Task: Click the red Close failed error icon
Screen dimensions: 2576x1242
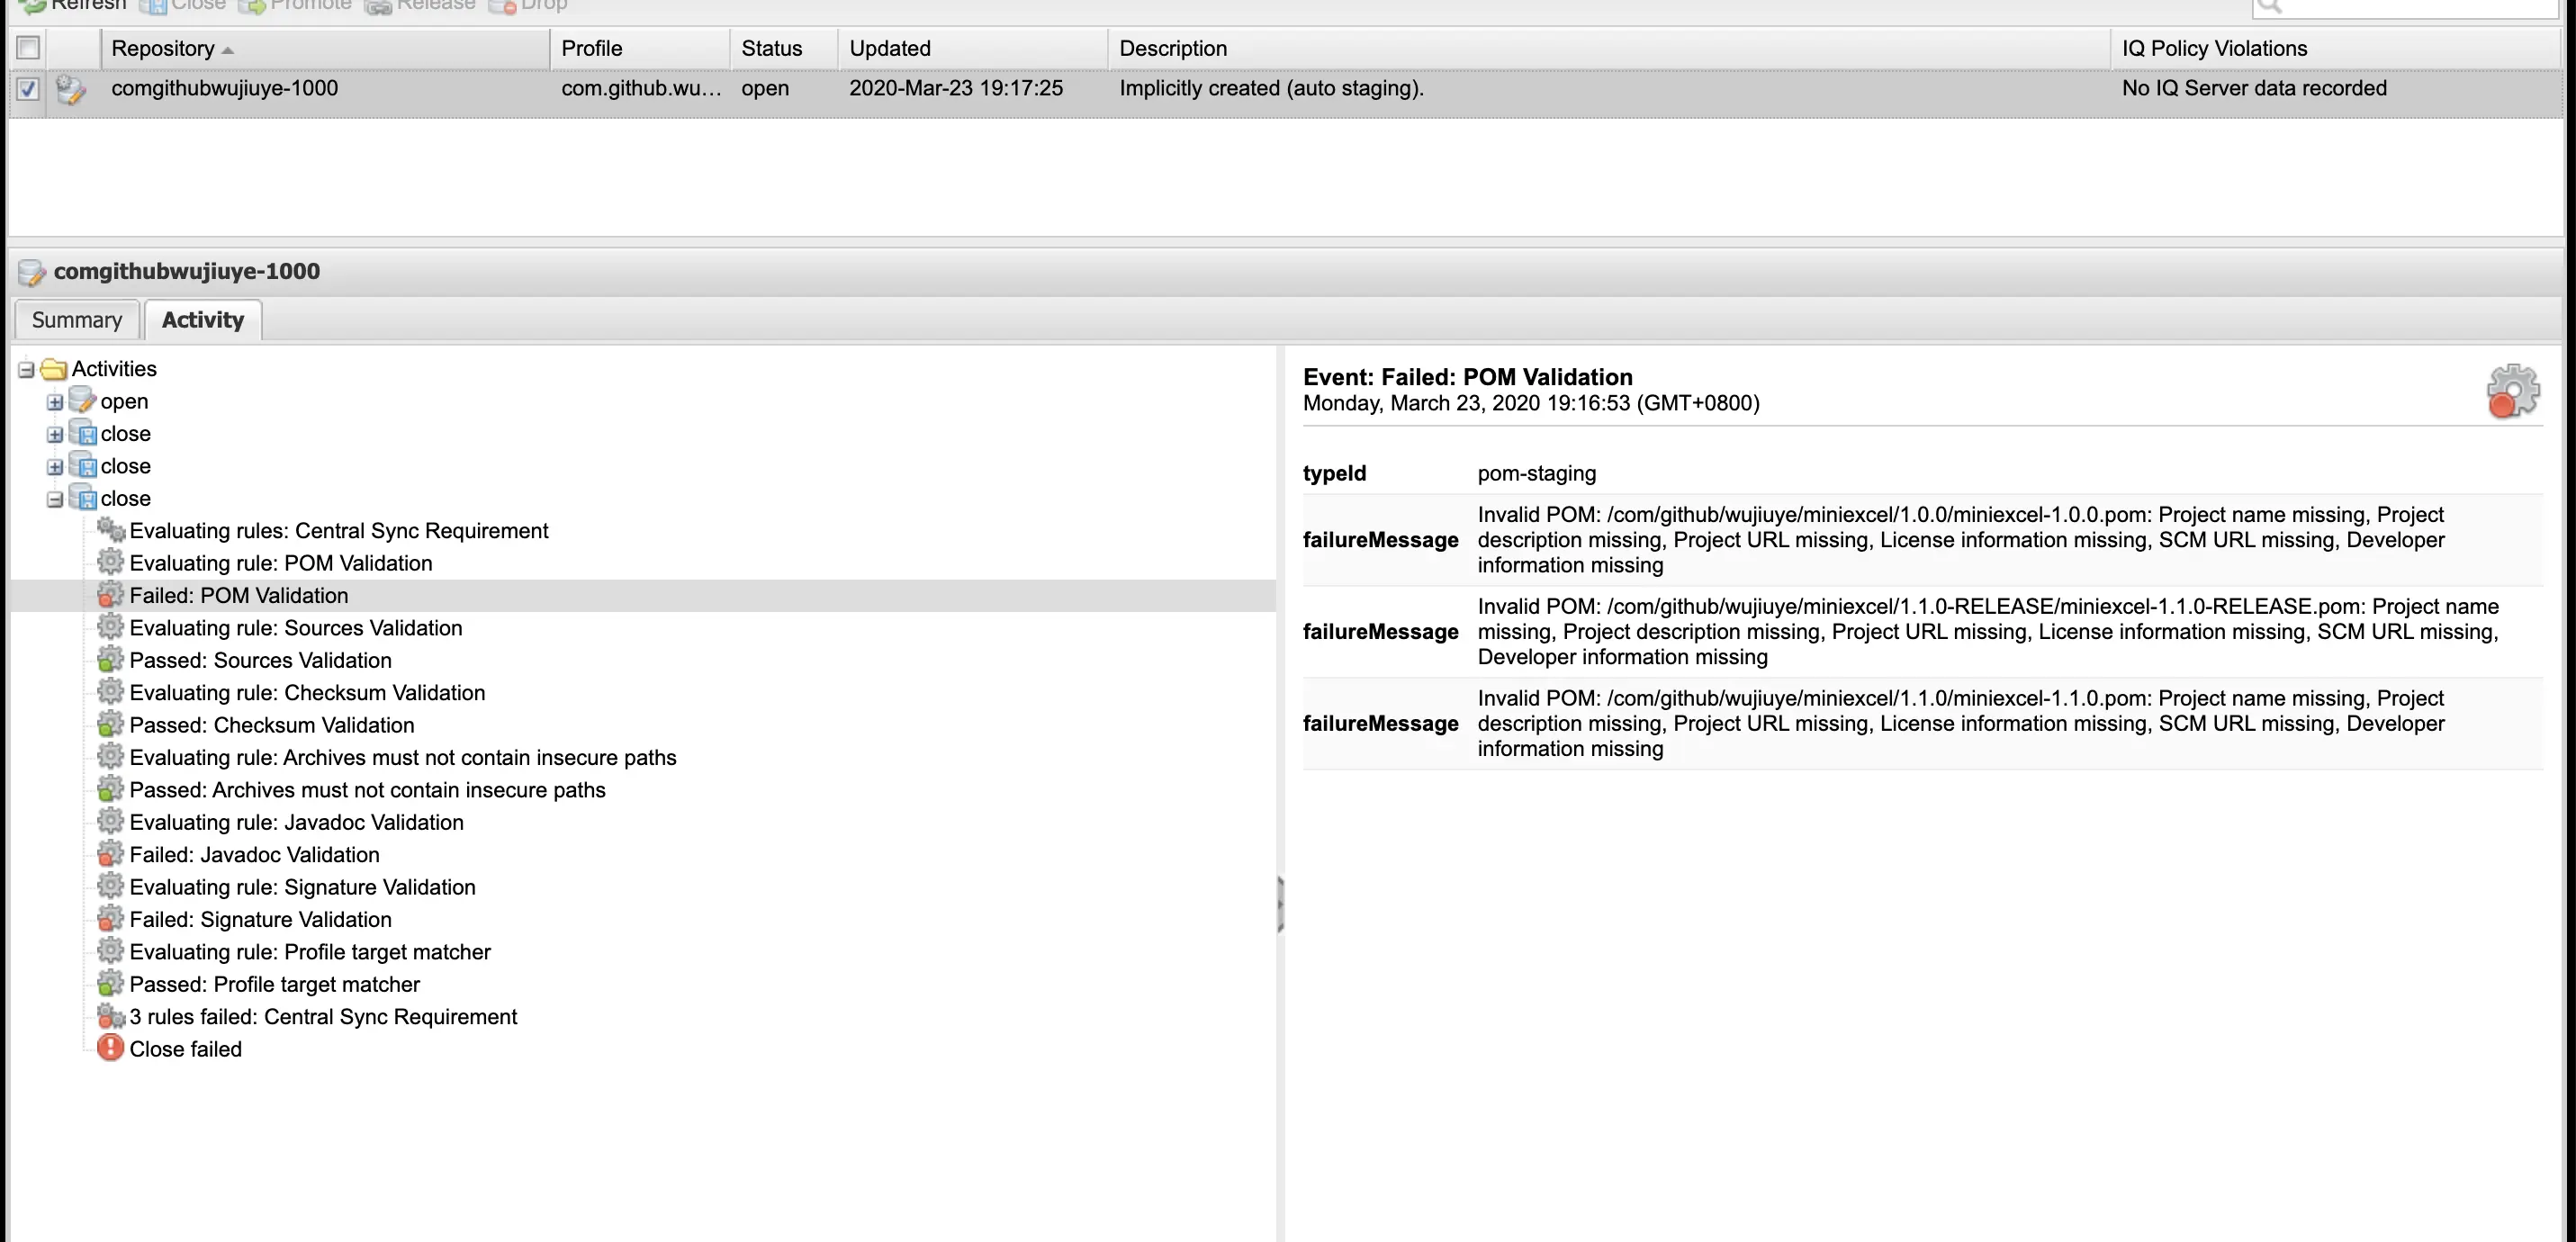Action: click(110, 1048)
